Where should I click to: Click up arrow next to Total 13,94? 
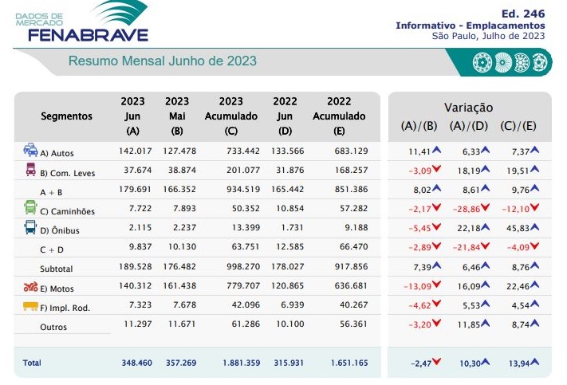click(x=534, y=361)
